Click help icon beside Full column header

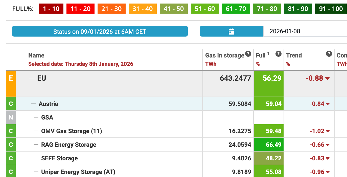click(x=278, y=53)
